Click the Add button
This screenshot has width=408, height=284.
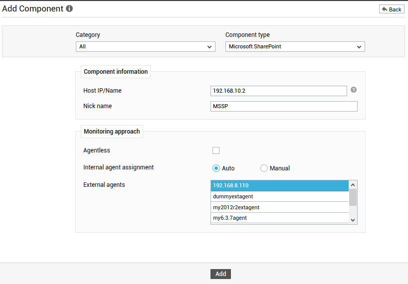[x=220, y=274]
